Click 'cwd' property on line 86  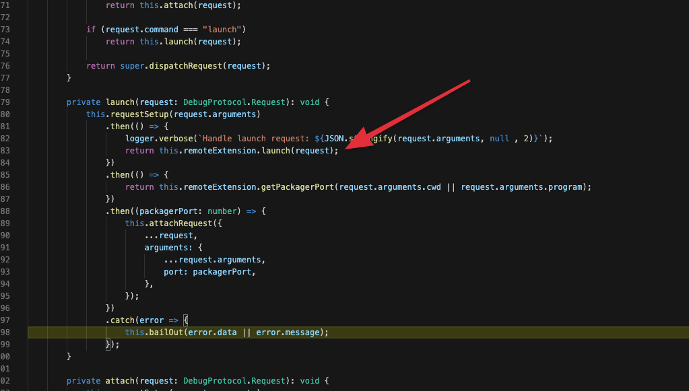[x=433, y=187]
